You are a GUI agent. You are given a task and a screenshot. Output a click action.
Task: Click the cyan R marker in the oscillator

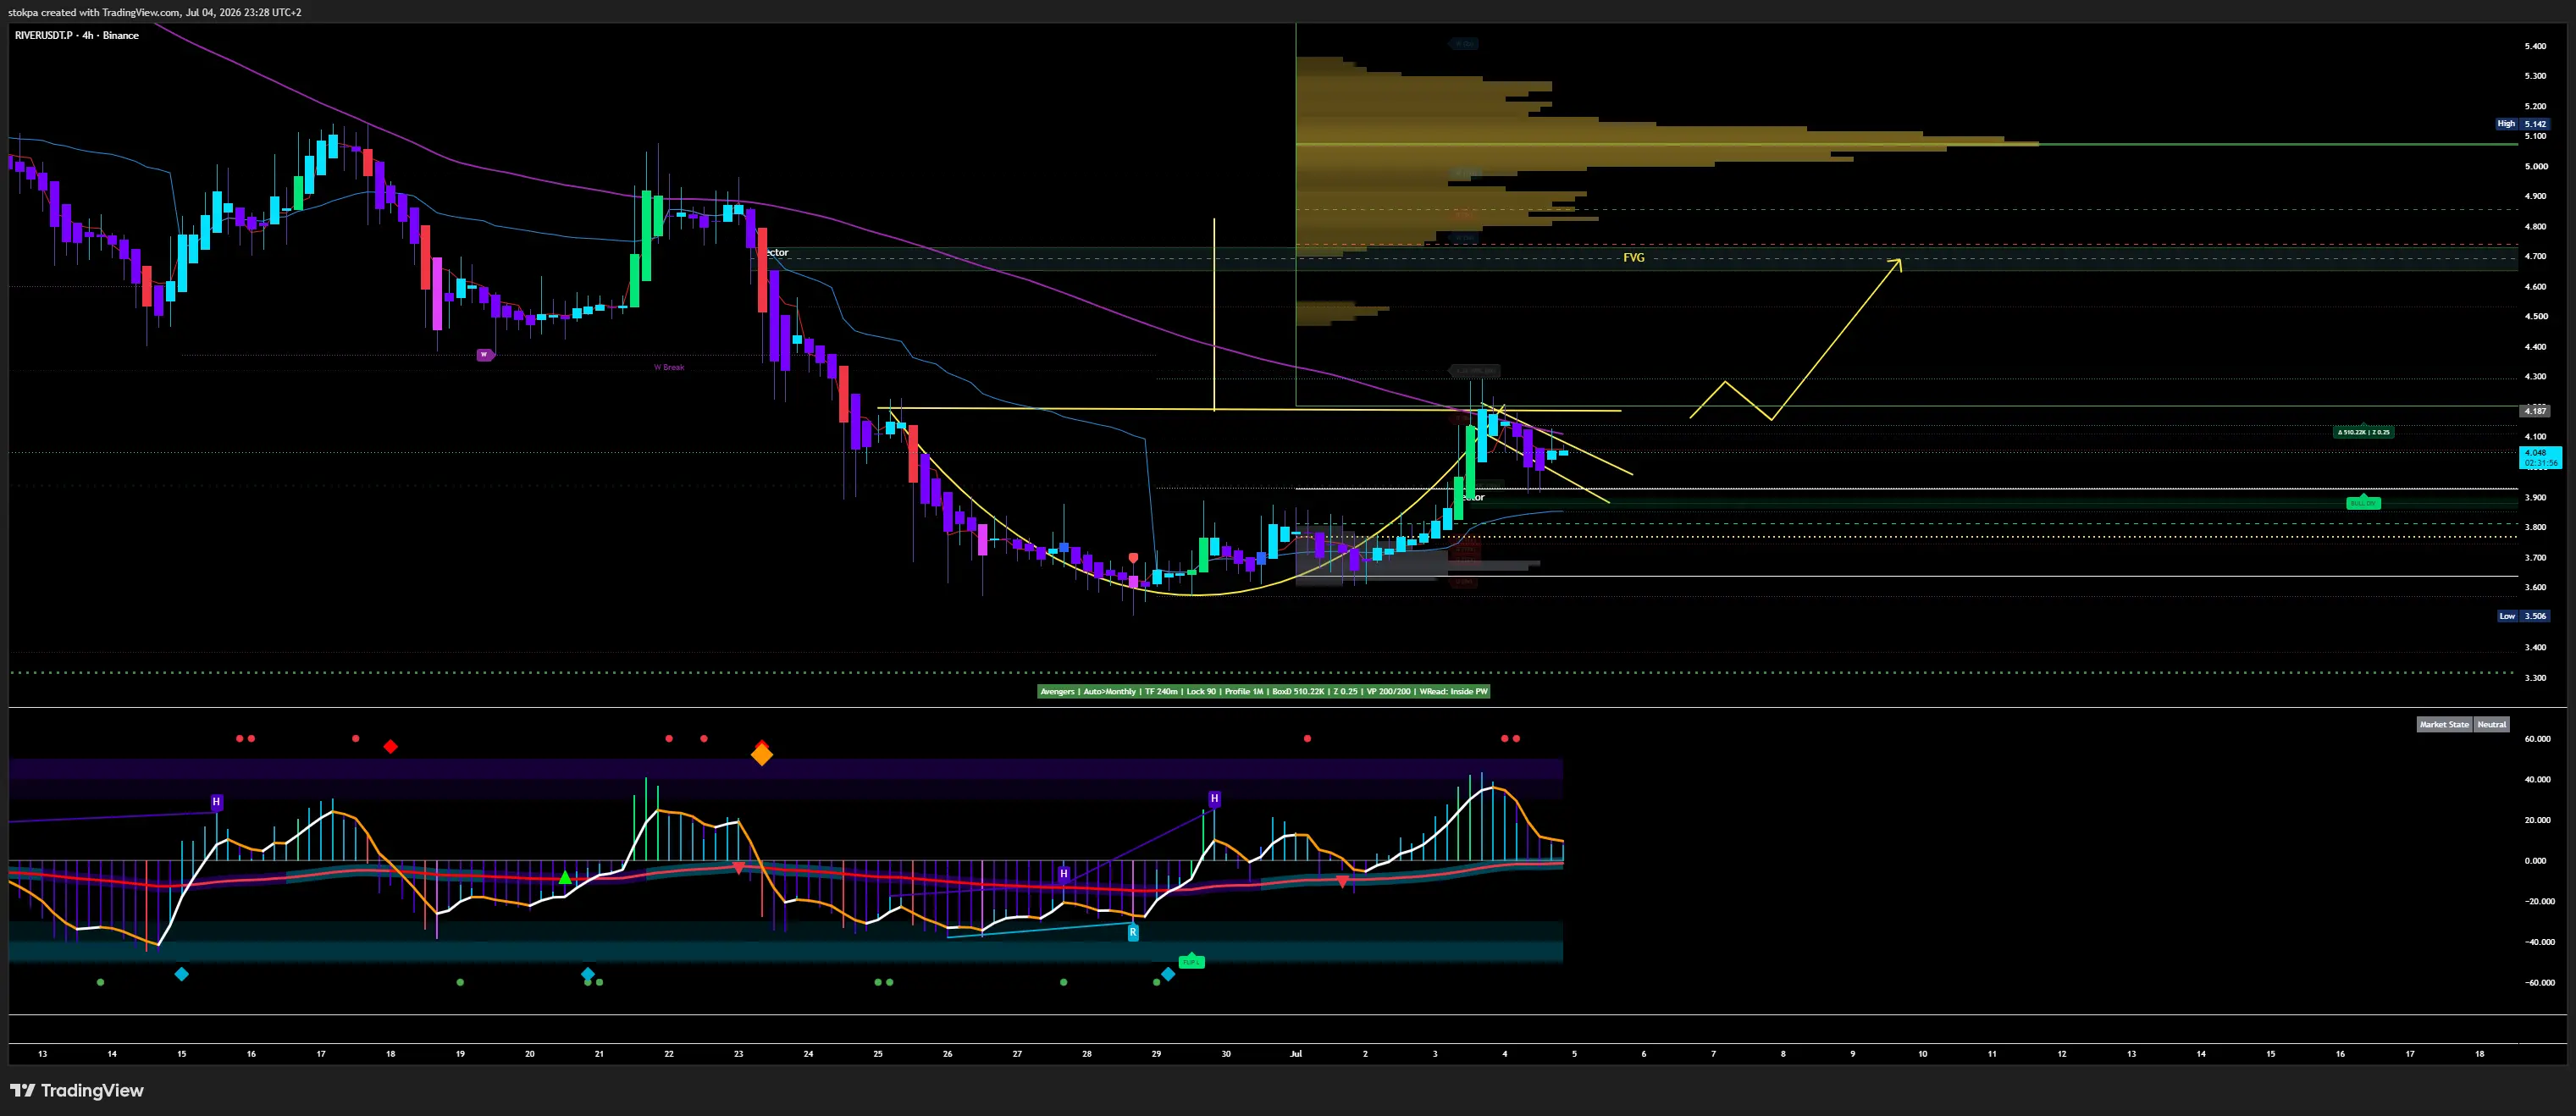1133,932
